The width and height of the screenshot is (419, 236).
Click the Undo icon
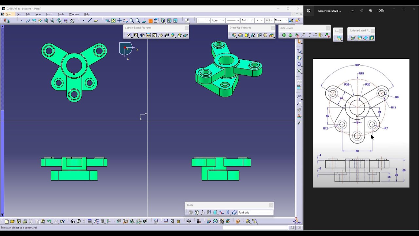pyautogui.click(x=49, y=221)
